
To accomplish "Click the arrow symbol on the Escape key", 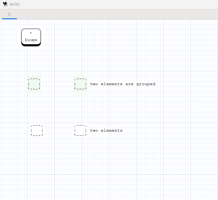I will coord(31,33).
